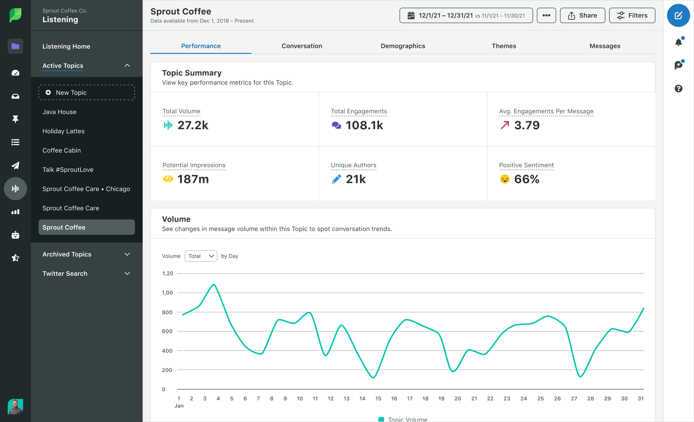This screenshot has width=694, height=422.
Task: Switch to the Conversation tab
Action: [302, 45]
